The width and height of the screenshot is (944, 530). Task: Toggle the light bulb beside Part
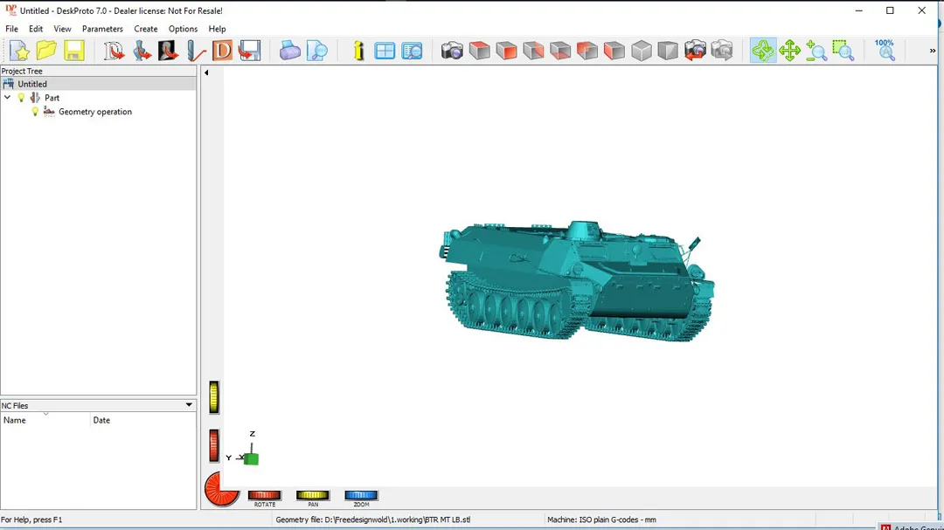pyautogui.click(x=21, y=98)
